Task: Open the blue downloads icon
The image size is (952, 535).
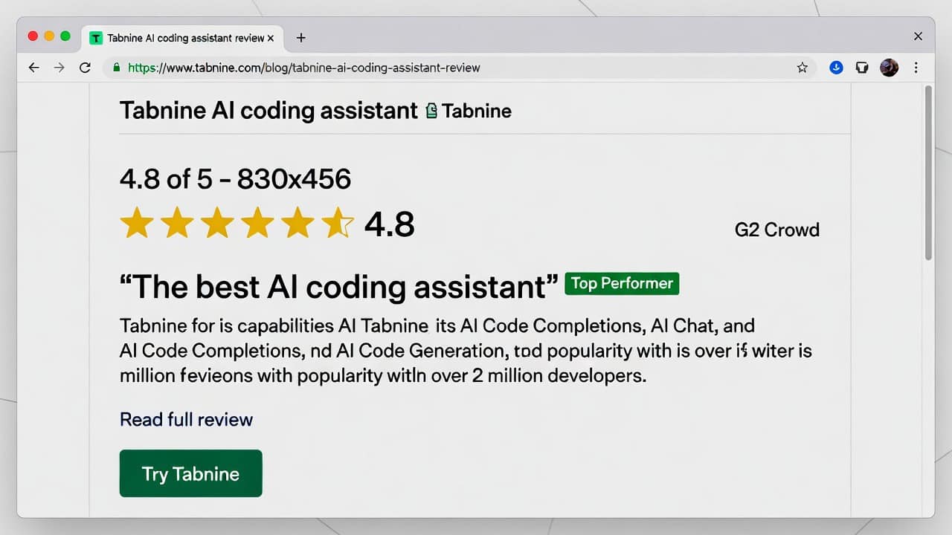Action: point(836,68)
